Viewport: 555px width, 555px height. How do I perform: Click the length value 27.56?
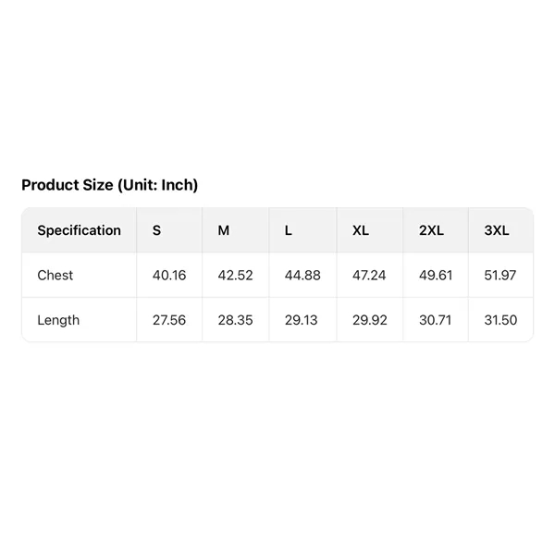tap(168, 320)
